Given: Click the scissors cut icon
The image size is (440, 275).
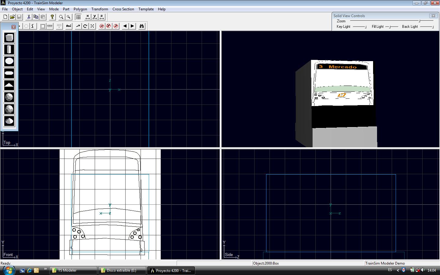Looking at the screenshot, I should click(29, 17).
